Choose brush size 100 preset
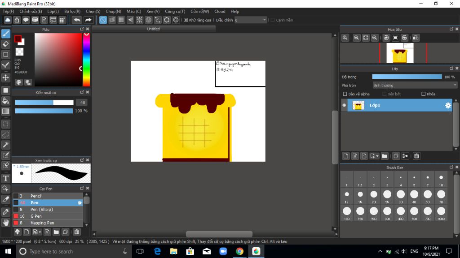 [347, 213]
